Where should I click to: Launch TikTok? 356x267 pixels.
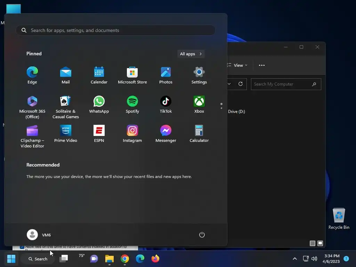[166, 105]
